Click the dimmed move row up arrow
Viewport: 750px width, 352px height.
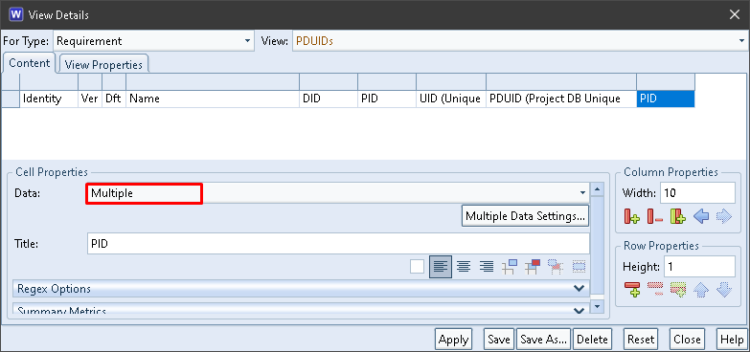[701, 289]
